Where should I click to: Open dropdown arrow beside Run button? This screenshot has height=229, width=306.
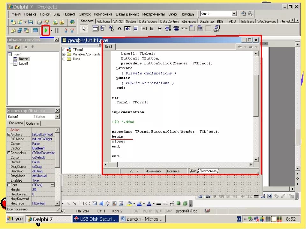[x=51, y=31]
